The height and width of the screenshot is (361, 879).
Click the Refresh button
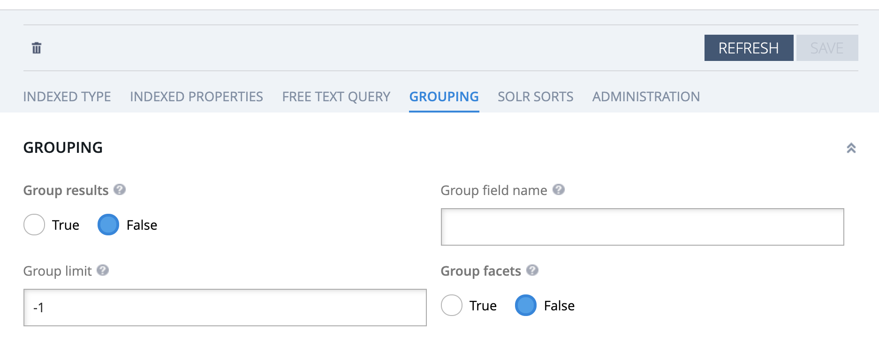749,48
